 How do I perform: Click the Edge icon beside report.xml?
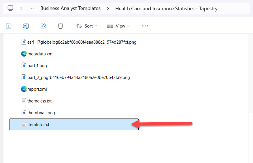pyautogui.click(x=24, y=89)
